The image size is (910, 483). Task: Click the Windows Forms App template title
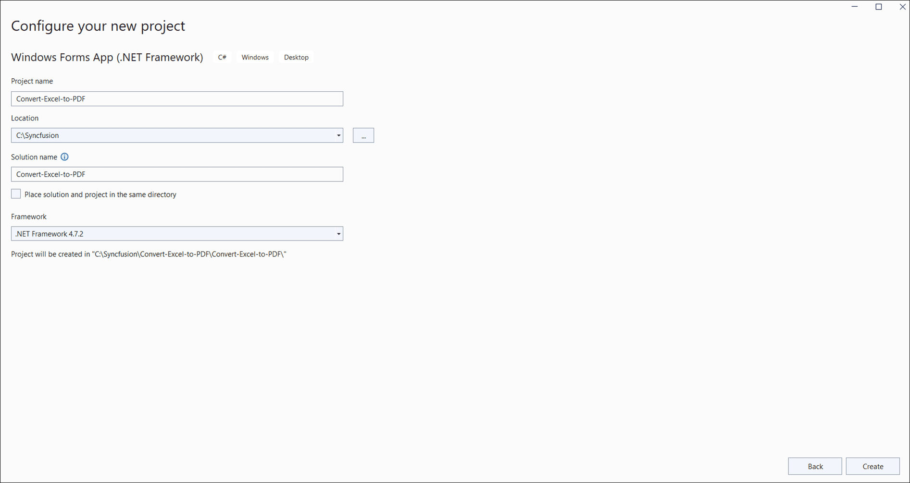tap(107, 57)
